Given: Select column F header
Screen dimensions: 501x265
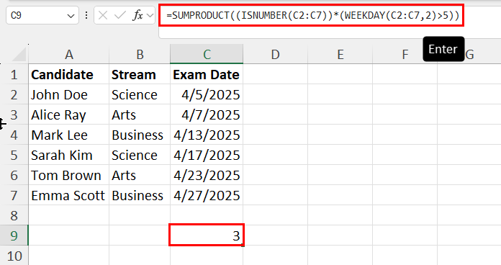Looking at the screenshot, I should [405, 55].
